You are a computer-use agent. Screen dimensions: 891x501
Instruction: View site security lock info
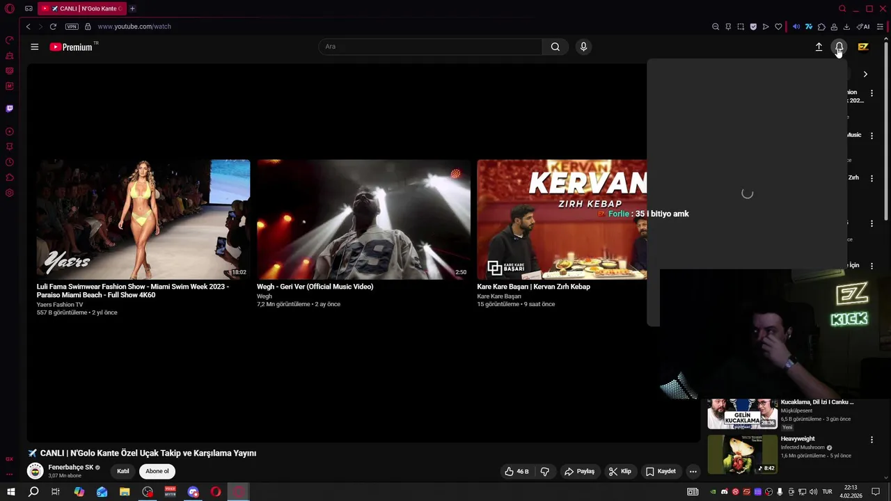pos(88,26)
